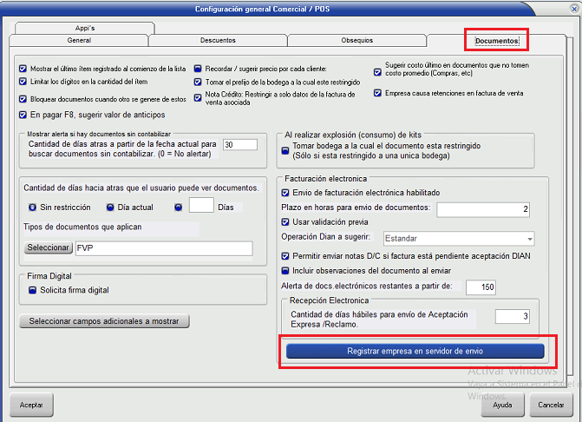
Task: Toggle 'En pagar F8, sugerir valor de anticipos'
Action: point(23,115)
